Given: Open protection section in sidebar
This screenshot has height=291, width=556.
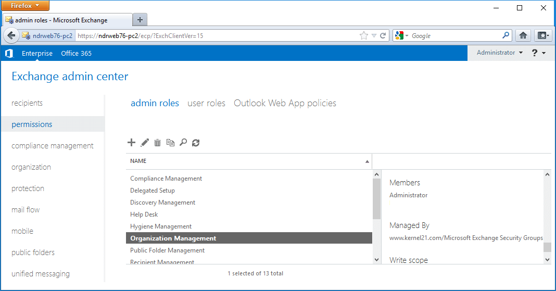Looking at the screenshot, I should [28, 188].
